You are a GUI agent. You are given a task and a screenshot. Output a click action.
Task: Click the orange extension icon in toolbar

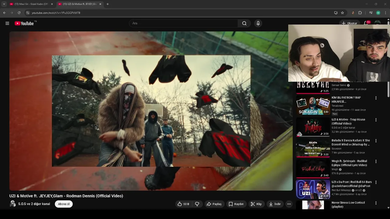click(x=353, y=13)
